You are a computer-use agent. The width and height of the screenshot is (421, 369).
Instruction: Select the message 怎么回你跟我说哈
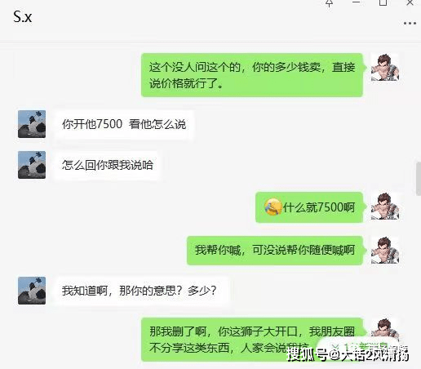click(108, 165)
